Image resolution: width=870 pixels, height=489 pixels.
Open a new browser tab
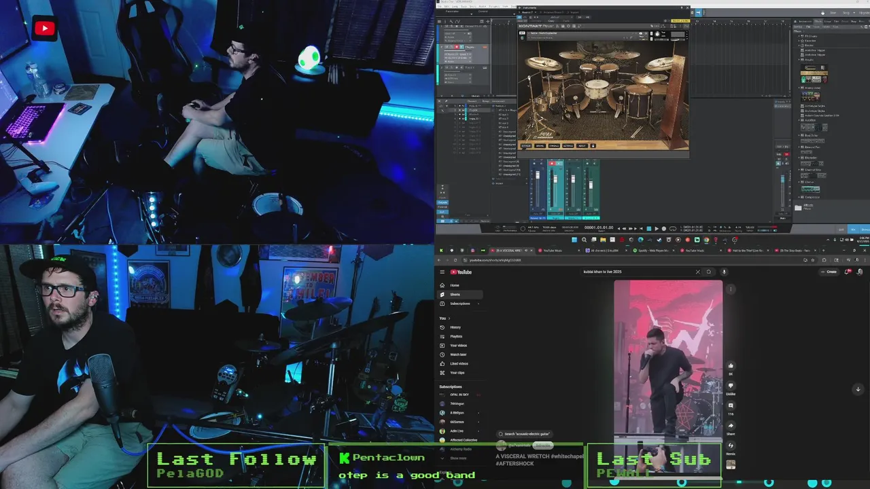coord(824,251)
